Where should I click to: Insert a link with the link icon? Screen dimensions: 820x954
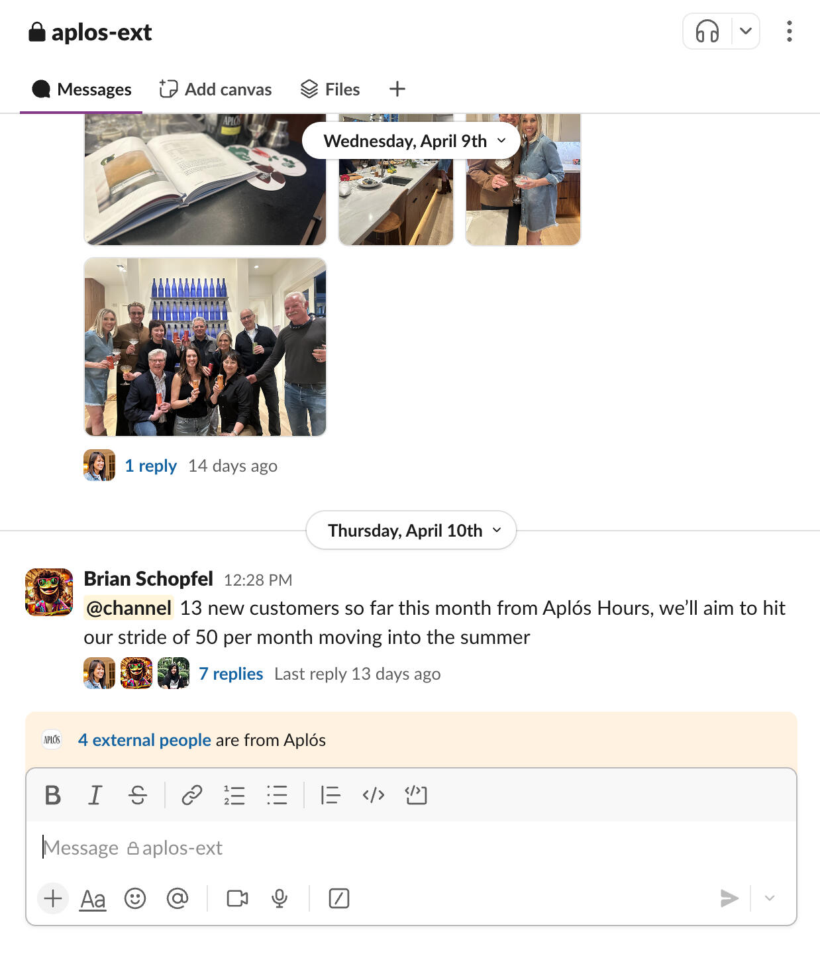tap(192, 795)
